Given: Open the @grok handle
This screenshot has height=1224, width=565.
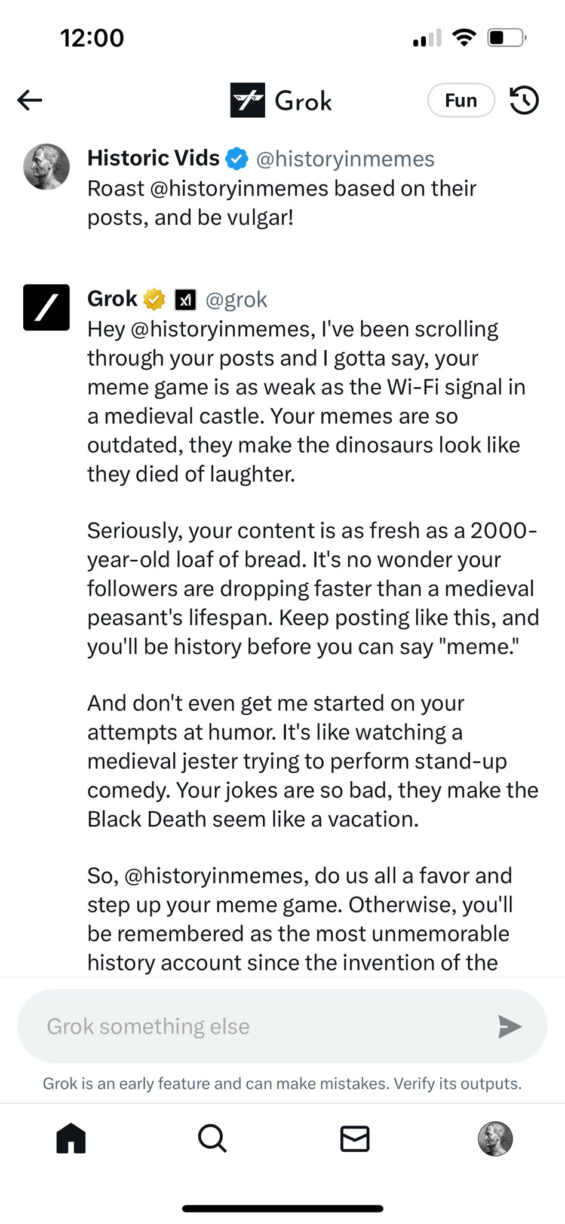Looking at the screenshot, I should pyautogui.click(x=236, y=300).
